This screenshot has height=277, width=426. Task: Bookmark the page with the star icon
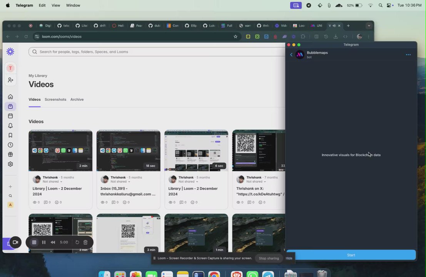pos(236,37)
